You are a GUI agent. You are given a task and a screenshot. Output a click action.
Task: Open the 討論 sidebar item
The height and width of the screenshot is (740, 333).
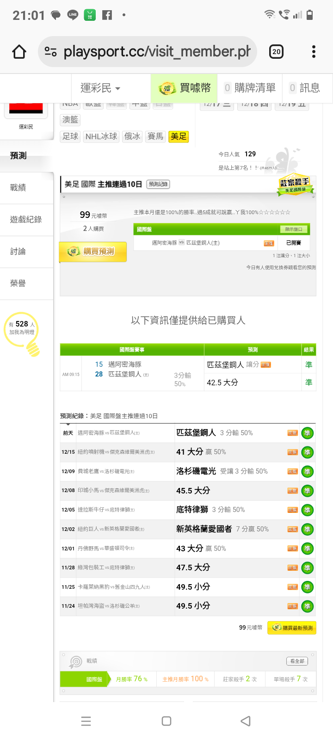[x=26, y=252]
